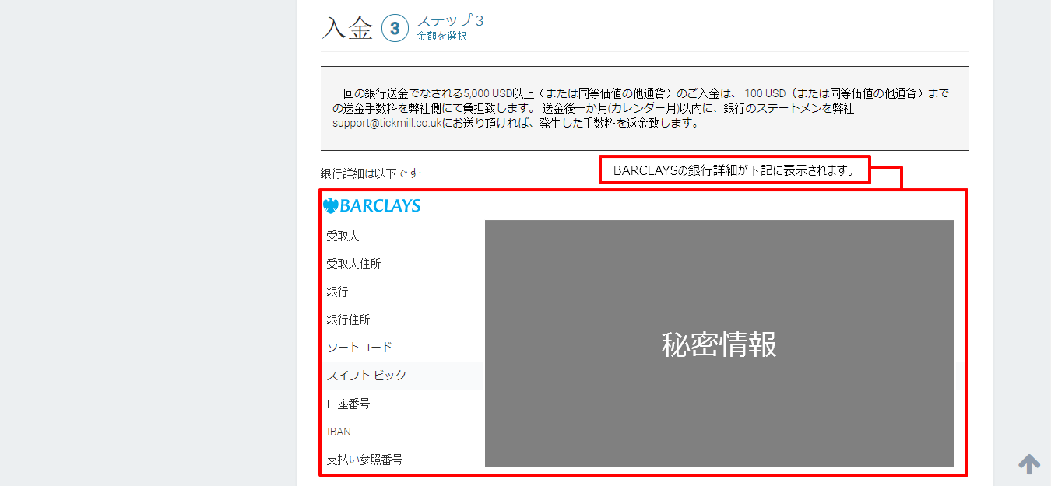Select the 受取人 row
Viewport: 1051px width, 486px height.
[x=343, y=236]
